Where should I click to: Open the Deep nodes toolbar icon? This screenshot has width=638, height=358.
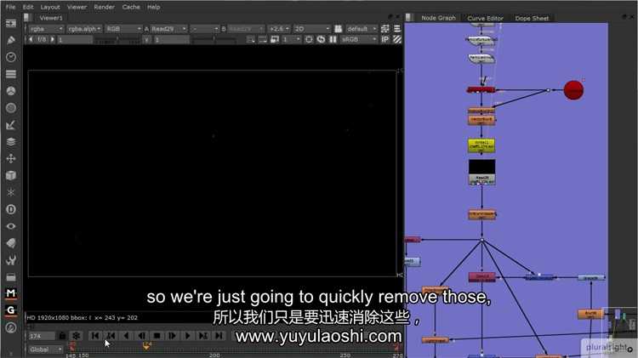pos(11,209)
